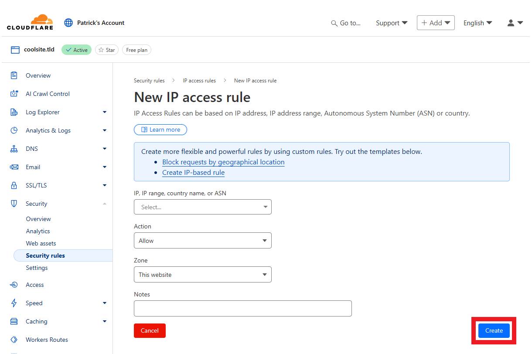The width and height of the screenshot is (532, 354).
Task: Open the Support menu
Action: pyautogui.click(x=391, y=23)
